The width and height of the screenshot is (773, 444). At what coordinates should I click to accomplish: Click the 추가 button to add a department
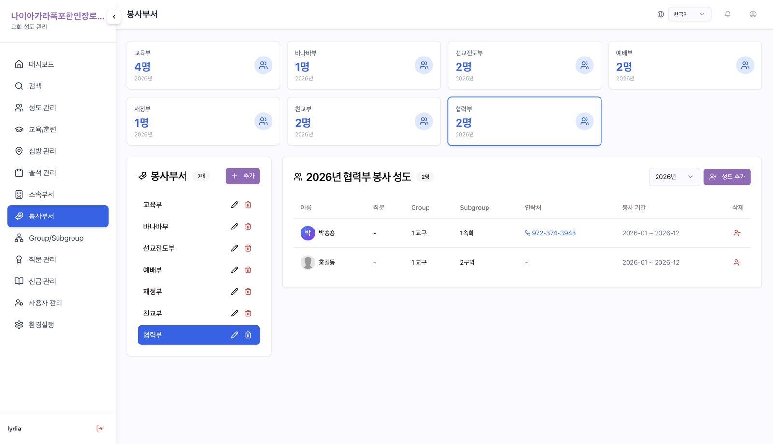coord(243,176)
